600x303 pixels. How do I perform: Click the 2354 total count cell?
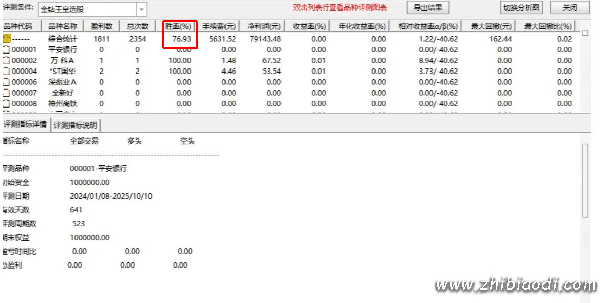click(137, 39)
